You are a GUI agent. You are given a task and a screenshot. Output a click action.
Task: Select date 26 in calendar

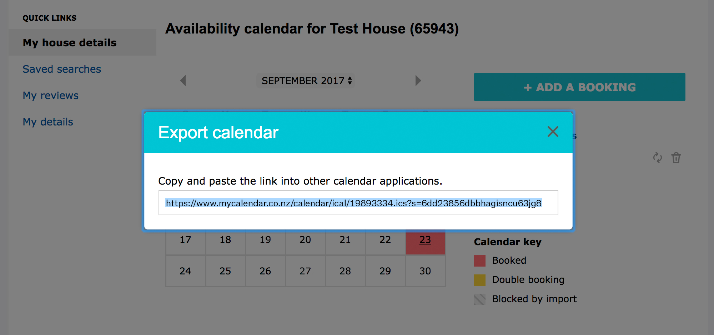click(265, 271)
